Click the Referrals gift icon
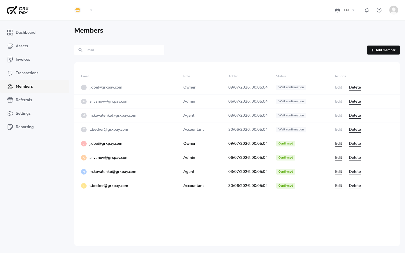 point(10,100)
